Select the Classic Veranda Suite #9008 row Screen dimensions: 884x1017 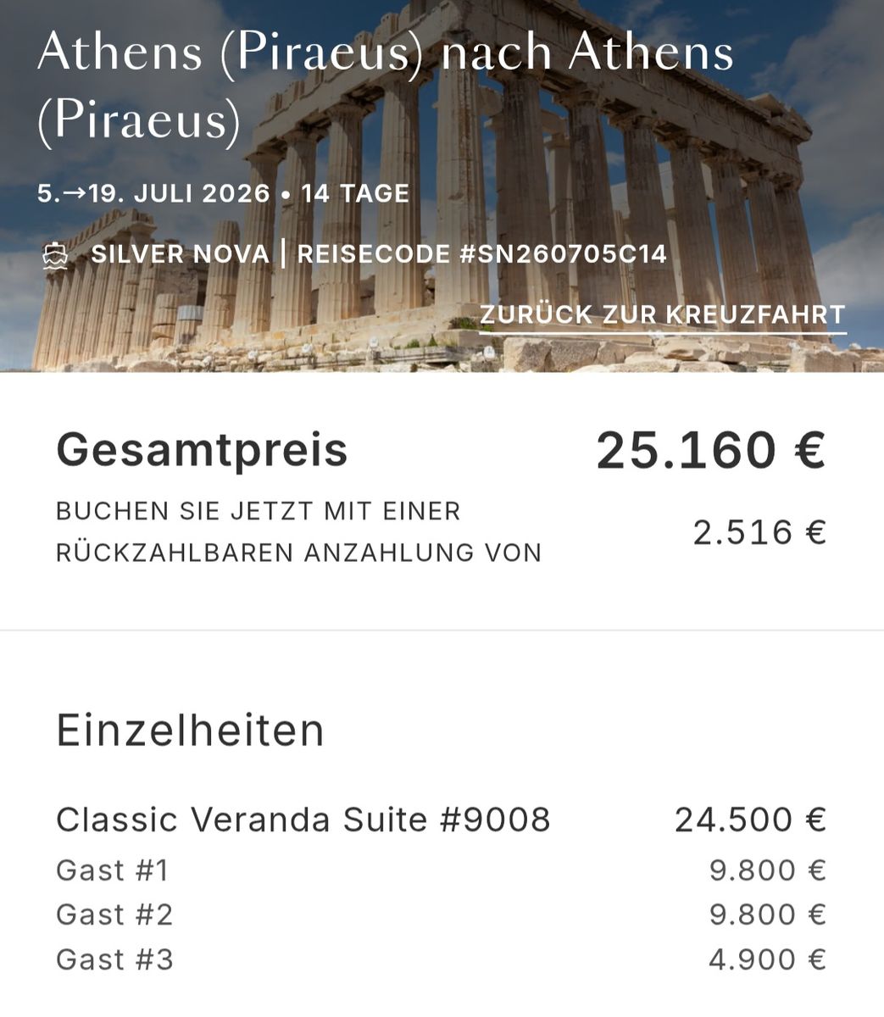303,820
